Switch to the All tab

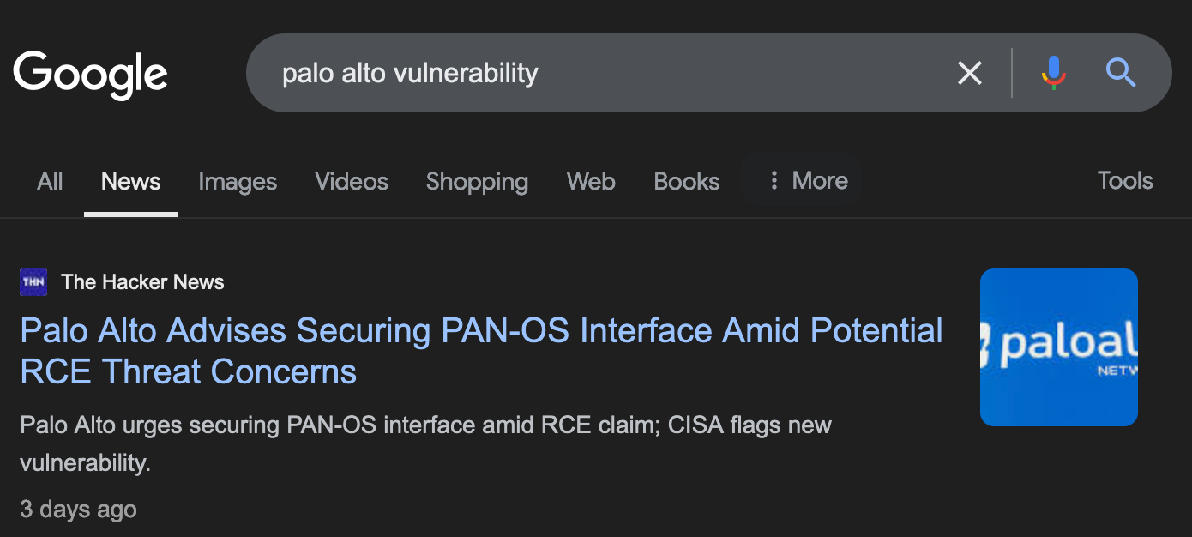click(x=50, y=182)
